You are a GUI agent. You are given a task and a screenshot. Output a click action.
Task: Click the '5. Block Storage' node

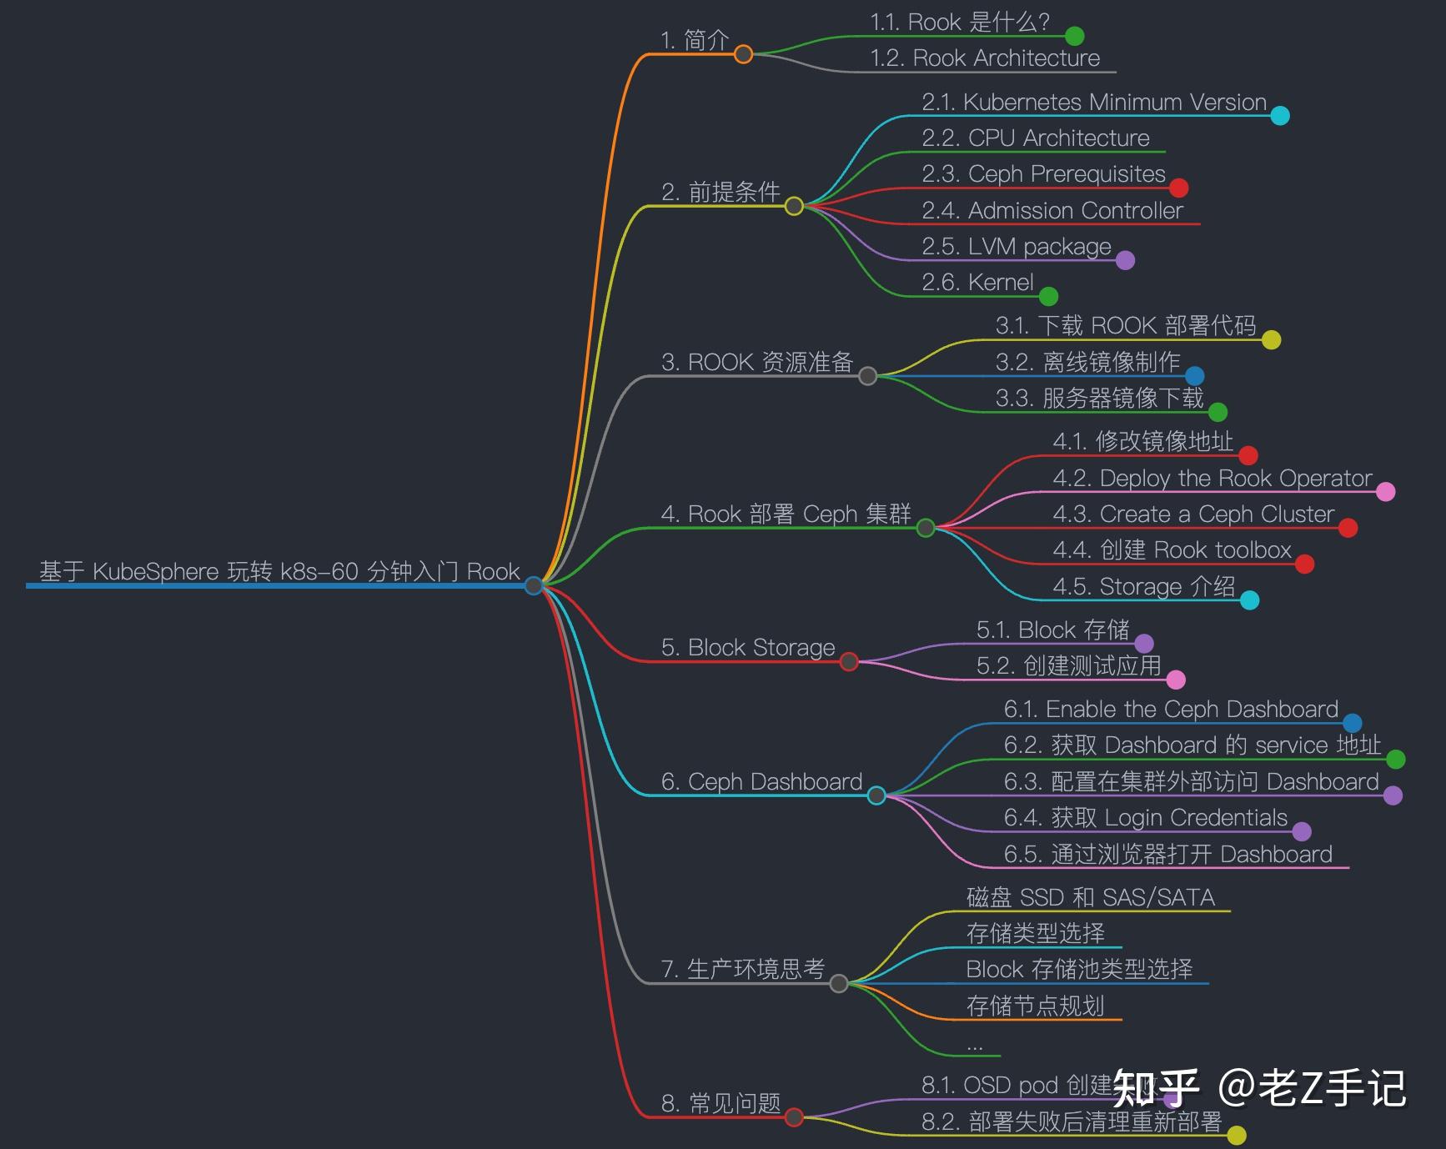(746, 648)
